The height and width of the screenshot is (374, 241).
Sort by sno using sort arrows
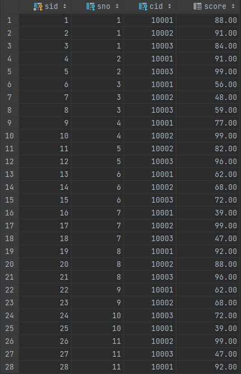pos(117,7)
